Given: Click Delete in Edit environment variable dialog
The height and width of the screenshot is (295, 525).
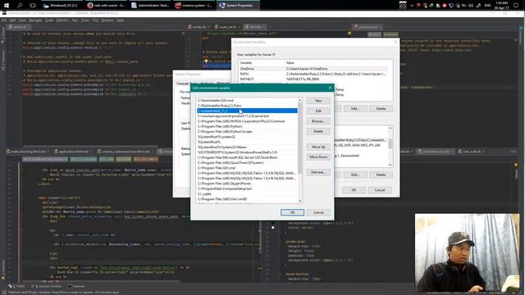Looking at the screenshot, I should pyautogui.click(x=318, y=131).
